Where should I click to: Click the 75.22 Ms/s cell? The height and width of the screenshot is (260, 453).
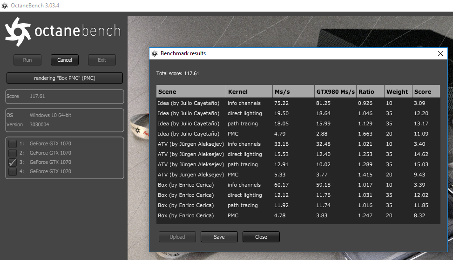(281, 103)
